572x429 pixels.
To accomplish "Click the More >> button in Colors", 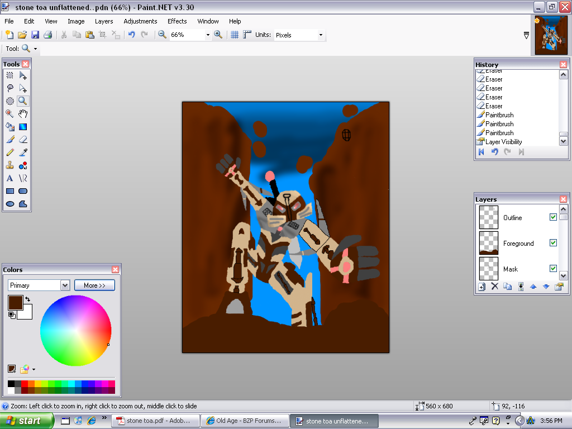I will 94,285.
